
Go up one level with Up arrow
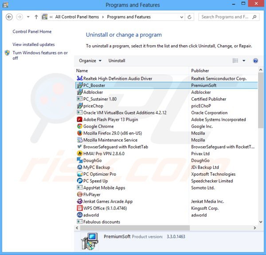(x=36, y=17)
